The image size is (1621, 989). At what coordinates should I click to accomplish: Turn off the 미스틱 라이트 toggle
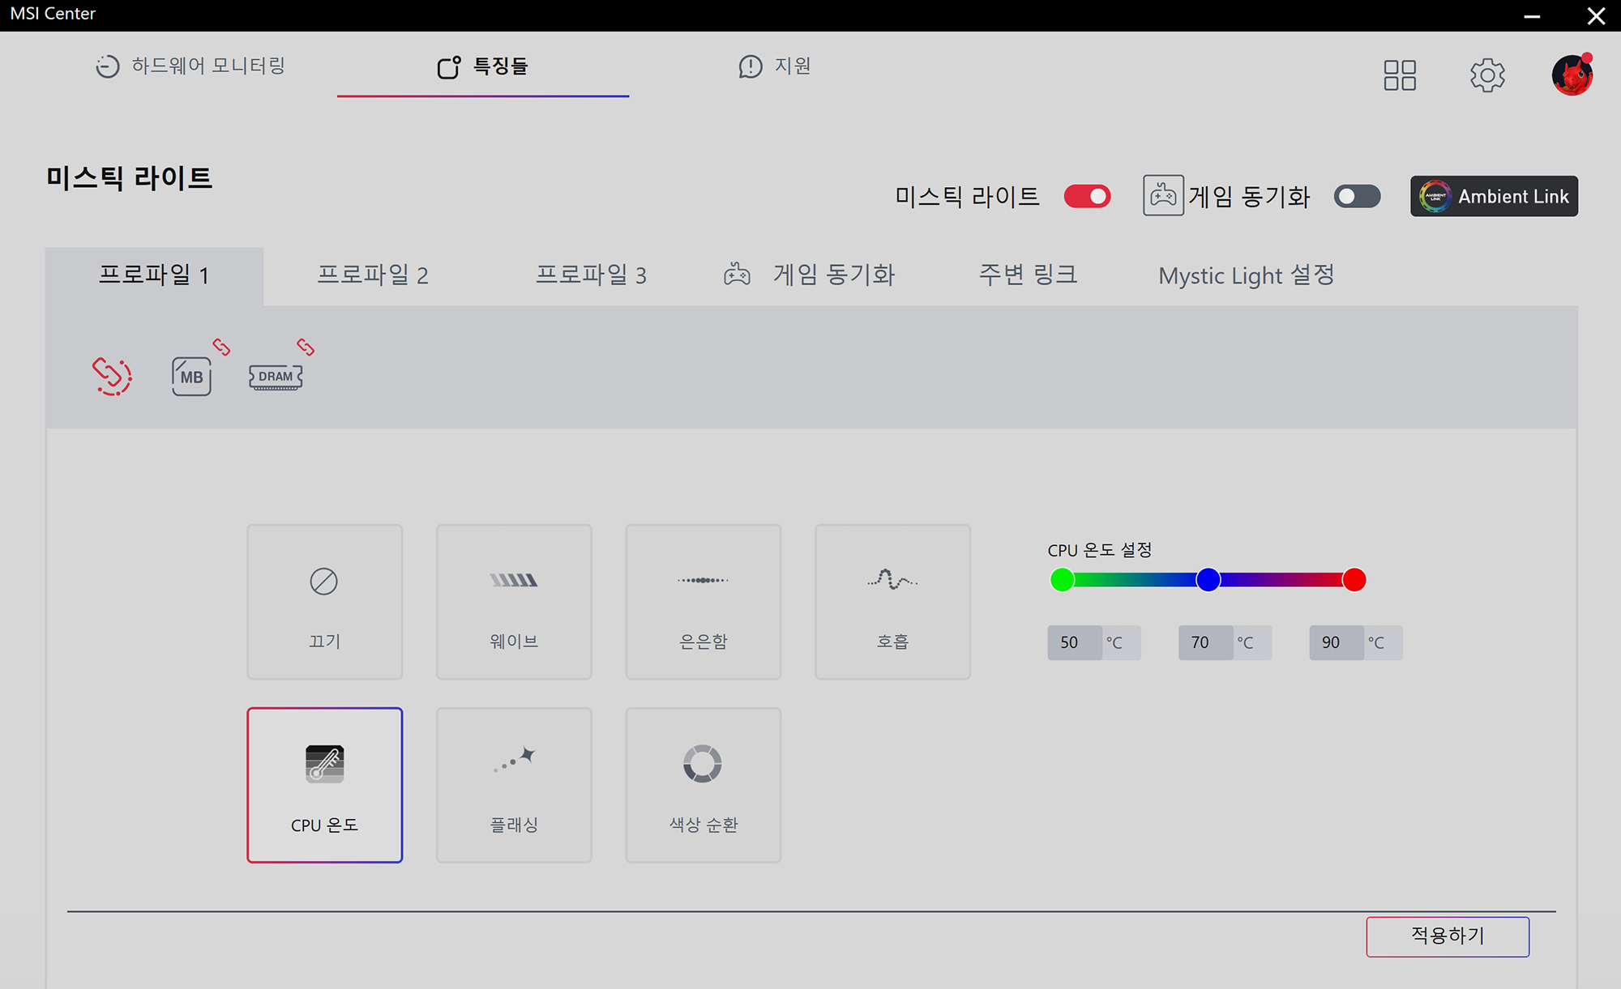click(1087, 197)
